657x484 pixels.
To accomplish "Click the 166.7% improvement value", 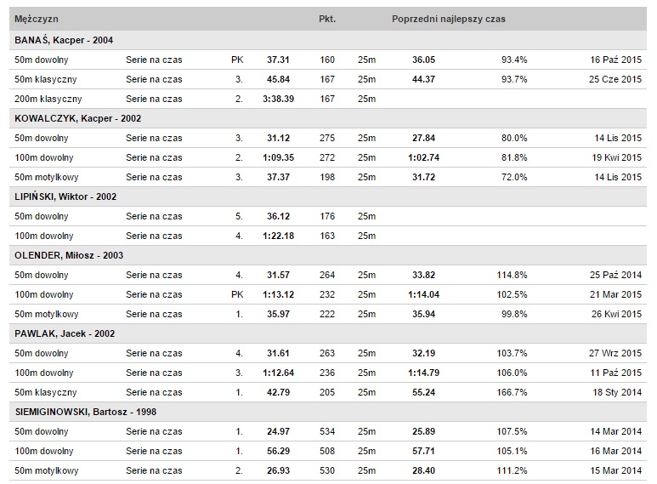I will [512, 393].
